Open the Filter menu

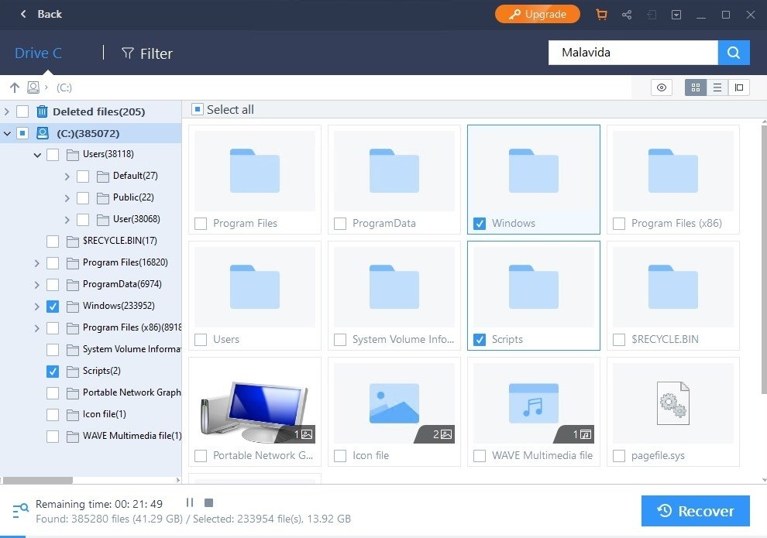point(147,53)
